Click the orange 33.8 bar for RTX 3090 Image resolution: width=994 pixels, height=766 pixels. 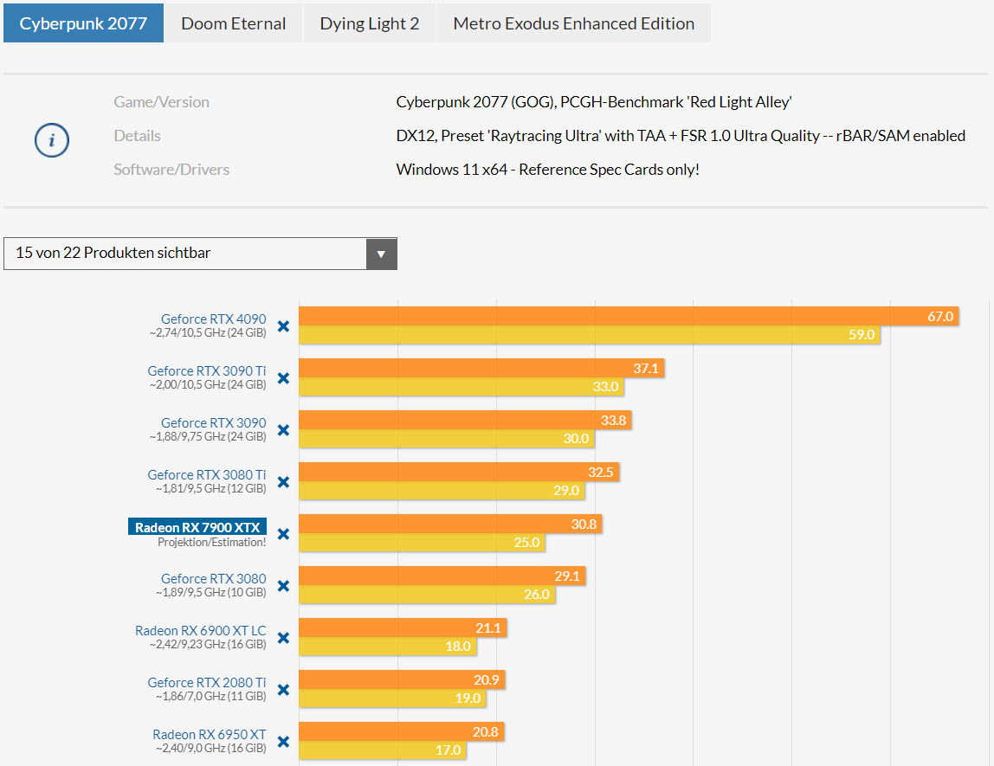tap(465, 420)
